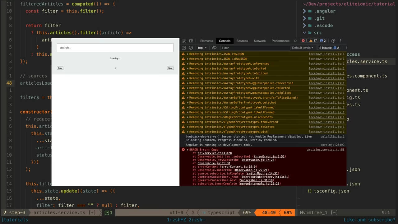Click the braces icon beside tsconfig.json

310,191
